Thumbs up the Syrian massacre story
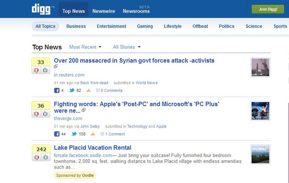The width and height of the screenshot is (289, 183). (x=45, y=70)
